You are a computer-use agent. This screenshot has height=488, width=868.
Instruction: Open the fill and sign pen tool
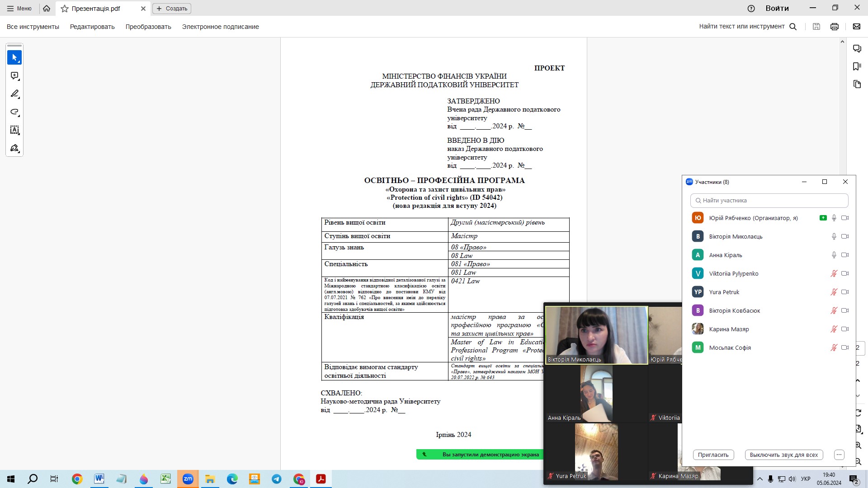click(14, 148)
